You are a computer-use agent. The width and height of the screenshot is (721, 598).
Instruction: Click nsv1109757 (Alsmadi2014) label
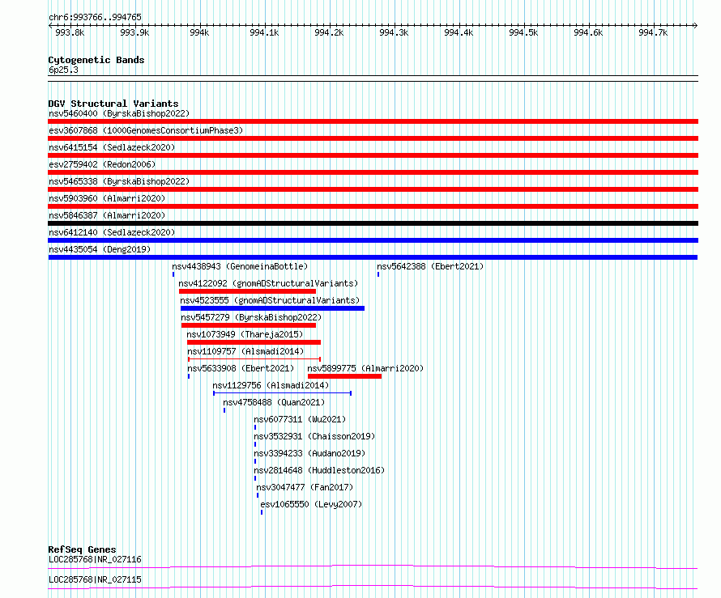click(245, 351)
